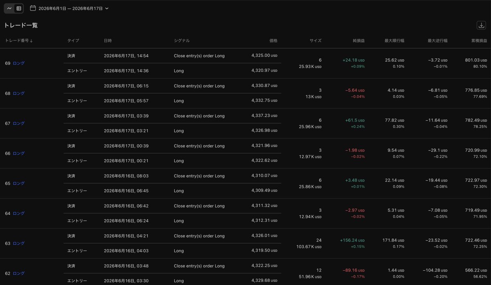Click position size 51.96 K USD
The image size is (491, 285).
(310, 276)
